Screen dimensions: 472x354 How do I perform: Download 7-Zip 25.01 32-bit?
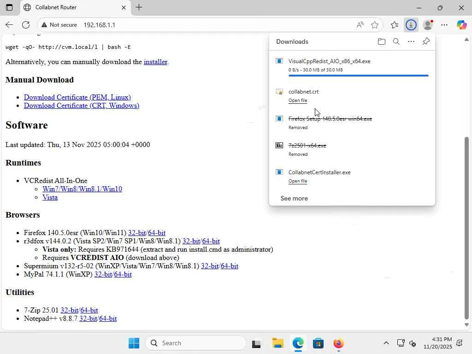coord(70,310)
